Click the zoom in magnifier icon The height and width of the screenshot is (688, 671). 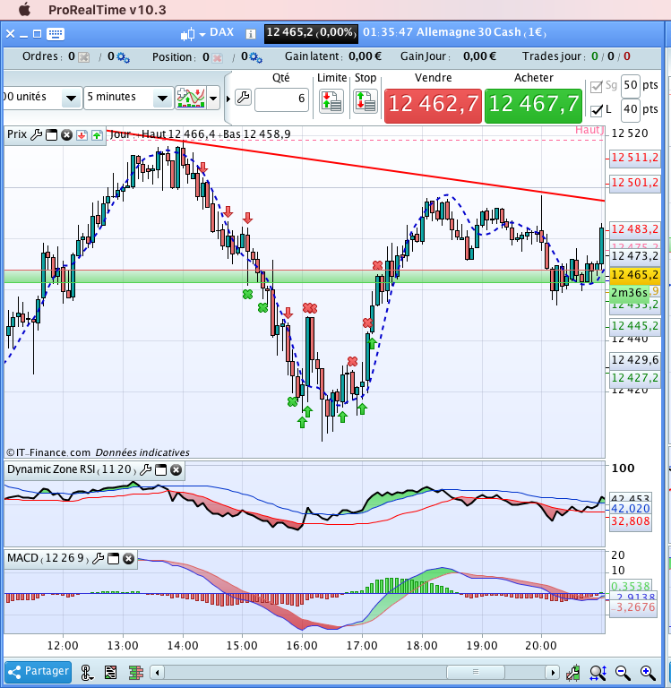(648, 672)
